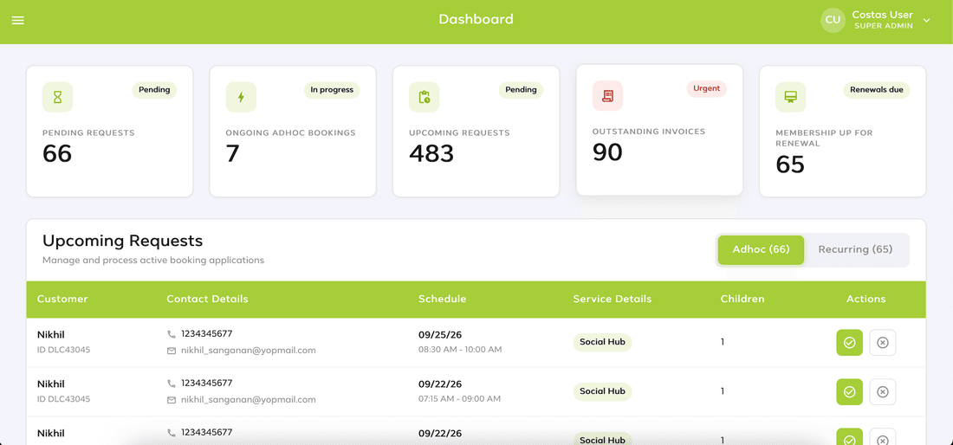Open the Pending Requests card showing 66
This screenshot has width=953, height=445.
point(109,131)
